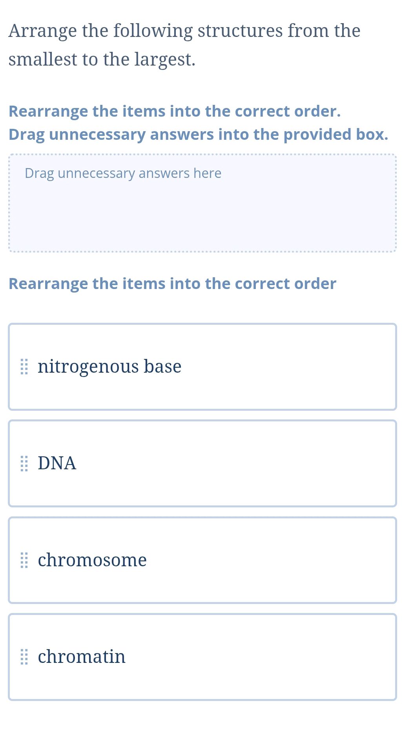The image size is (414, 732).
Task: Click the grip icon of the chromosome card
Action: click(24, 560)
